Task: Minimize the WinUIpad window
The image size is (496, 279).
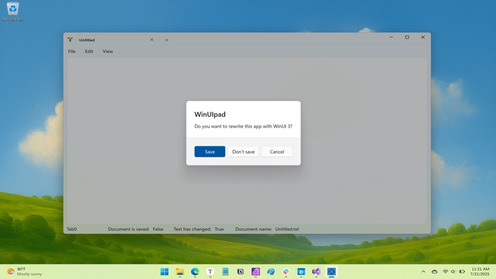Action: (x=391, y=37)
